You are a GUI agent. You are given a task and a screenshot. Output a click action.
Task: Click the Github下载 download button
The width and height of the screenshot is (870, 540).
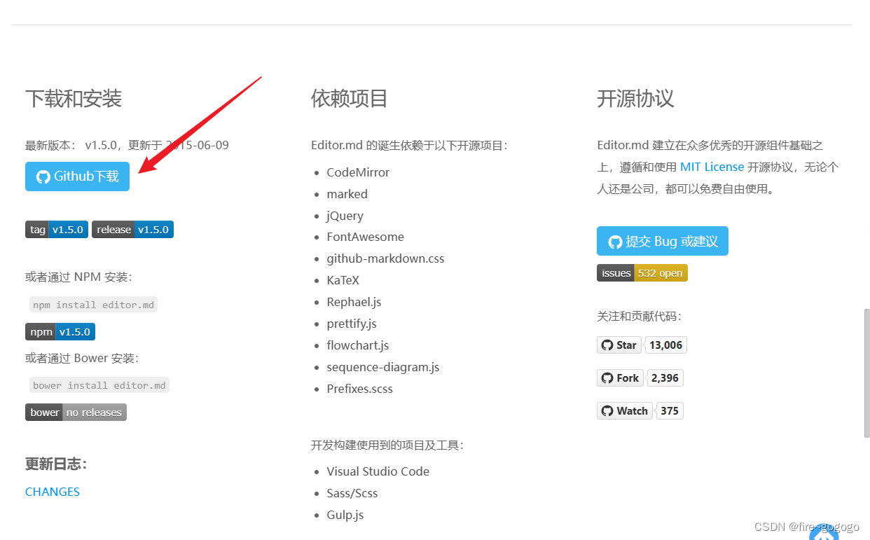(77, 176)
